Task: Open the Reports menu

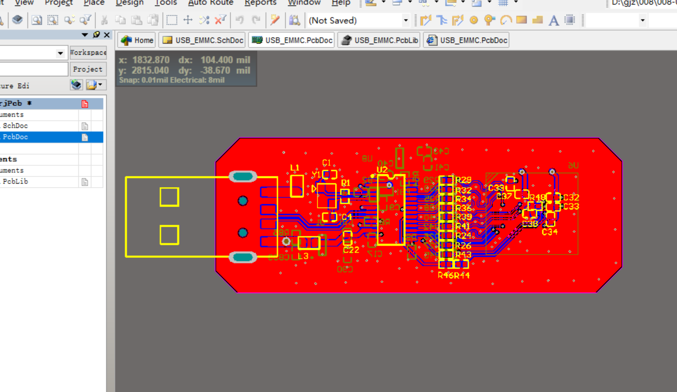Action: click(x=260, y=2)
